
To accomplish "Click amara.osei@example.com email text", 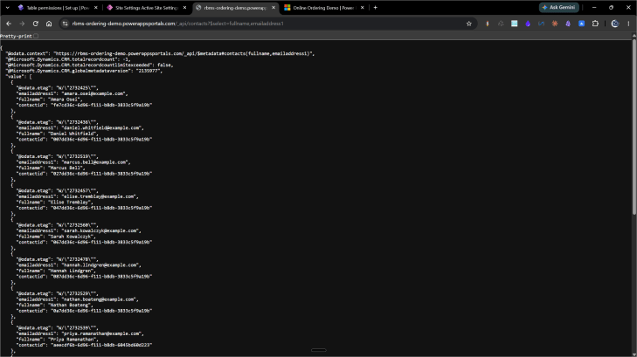I will pos(93,93).
